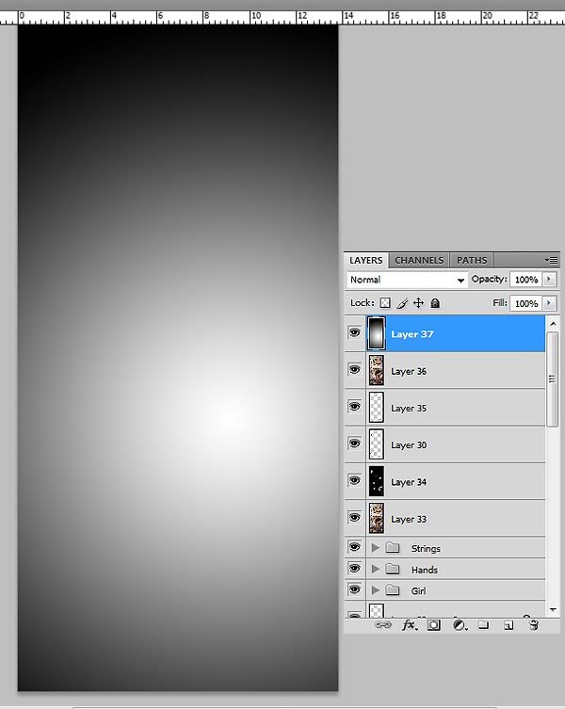Expand the Girl group

click(375, 590)
